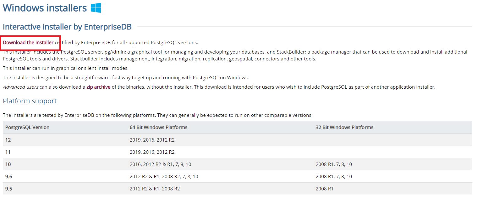
Task: Click the sentence "The installers are tested by EnterpriseDB"
Action: [158, 115]
